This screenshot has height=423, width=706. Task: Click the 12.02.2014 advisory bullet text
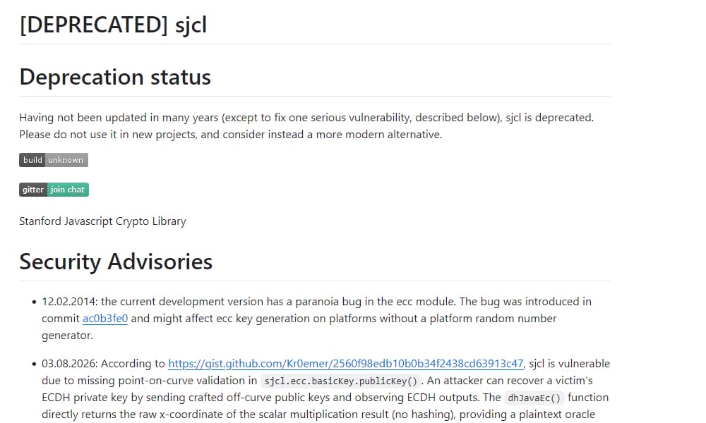click(316, 319)
